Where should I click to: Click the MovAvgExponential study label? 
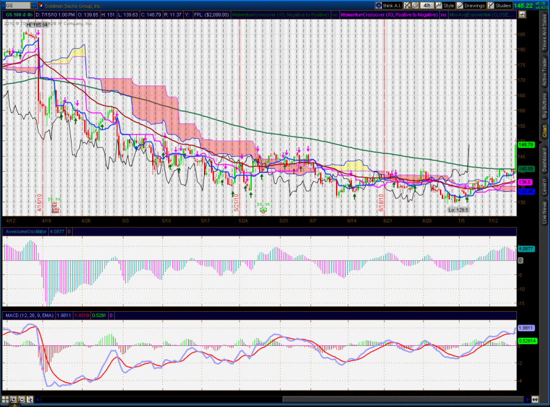[482, 15]
